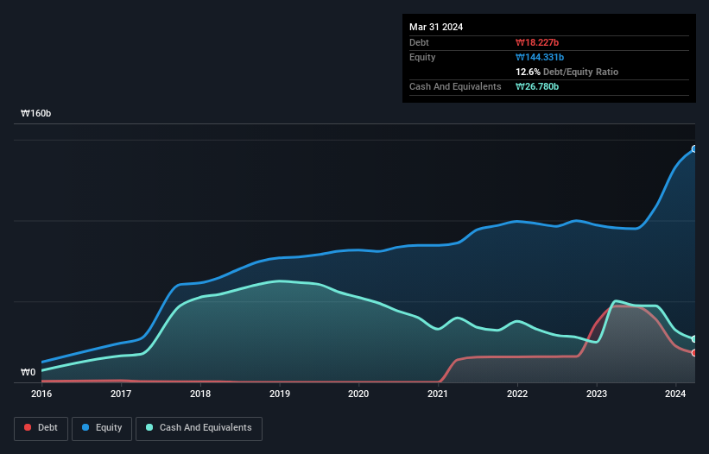Click the 12.6% Debt/Equity Ratio text
The width and height of the screenshot is (709, 454).
click(x=567, y=72)
